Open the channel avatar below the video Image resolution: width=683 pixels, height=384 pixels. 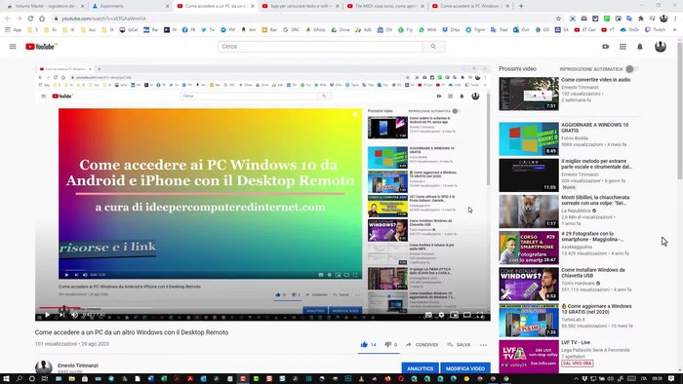(x=44, y=367)
